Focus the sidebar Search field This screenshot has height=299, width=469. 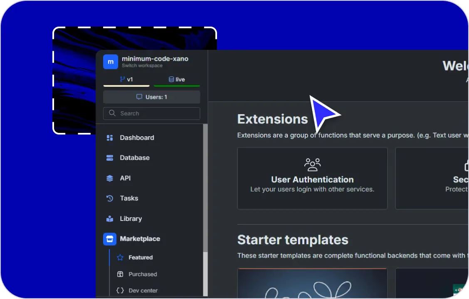(152, 113)
